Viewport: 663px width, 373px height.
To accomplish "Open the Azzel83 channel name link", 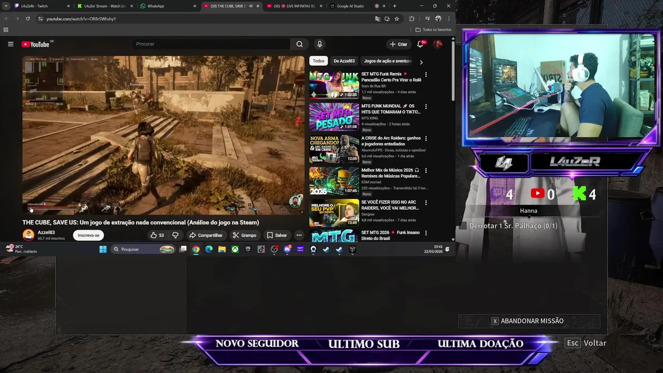I will click(x=46, y=233).
